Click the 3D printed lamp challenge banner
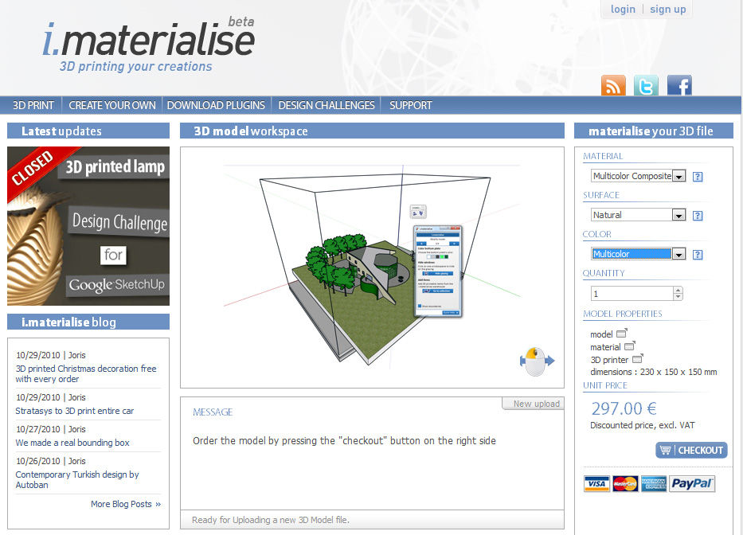The width and height of the screenshot is (743, 535). (88, 226)
